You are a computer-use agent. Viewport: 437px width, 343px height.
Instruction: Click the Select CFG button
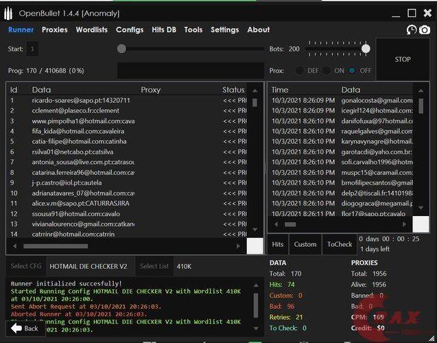[x=28, y=266]
